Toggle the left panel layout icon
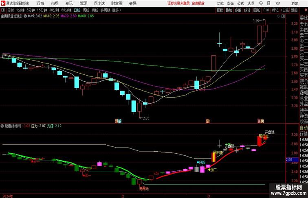This screenshot has height=198, width=308. (x=3, y=10)
